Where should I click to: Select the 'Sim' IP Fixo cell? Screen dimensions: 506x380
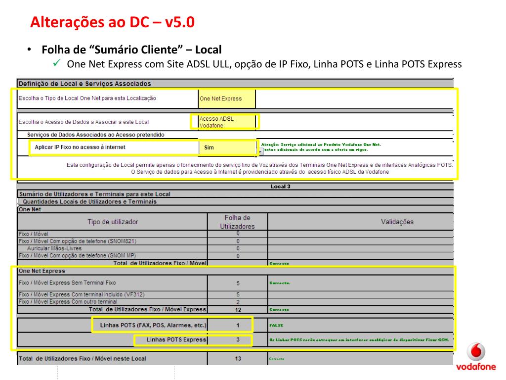coord(227,147)
